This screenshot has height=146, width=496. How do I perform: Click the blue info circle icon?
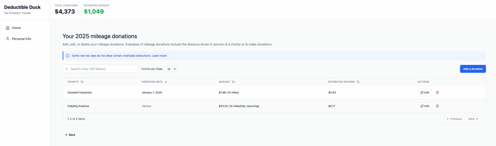coord(68,56)
